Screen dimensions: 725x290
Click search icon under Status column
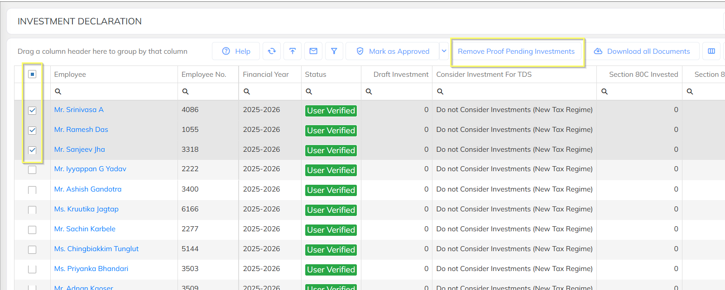point(309,92)
